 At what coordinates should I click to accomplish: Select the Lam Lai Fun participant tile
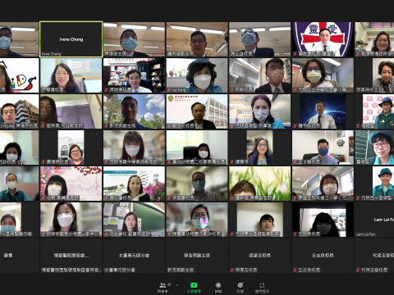tap(374, 220)
